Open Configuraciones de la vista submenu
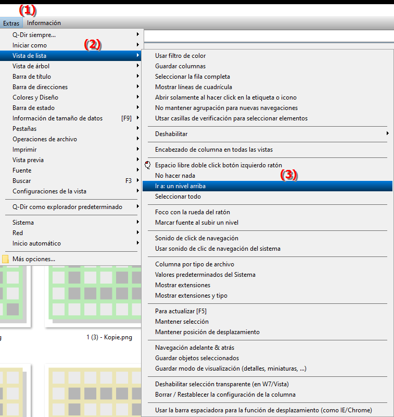Image resolution: width=394 pixels, height=417 pixels. coord(71,191)
